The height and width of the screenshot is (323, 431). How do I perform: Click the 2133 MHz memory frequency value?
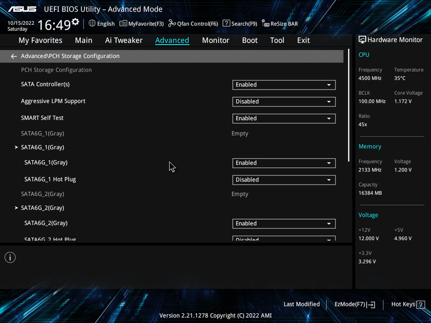pyautogui.click(x=370, y=170)
